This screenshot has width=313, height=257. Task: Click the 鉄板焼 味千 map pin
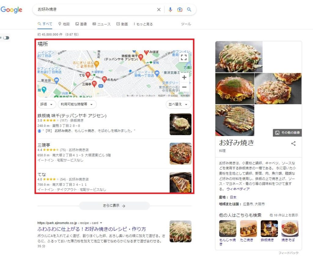(141, 57)
